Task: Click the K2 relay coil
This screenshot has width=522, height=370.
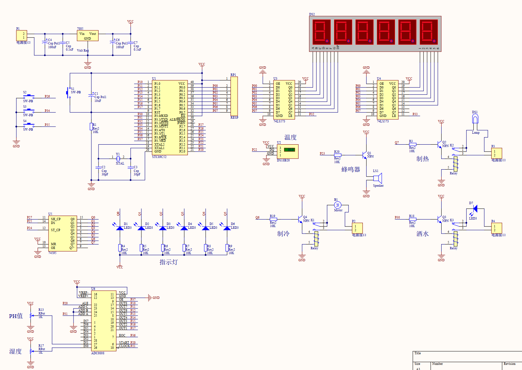Action: [456, 164]
